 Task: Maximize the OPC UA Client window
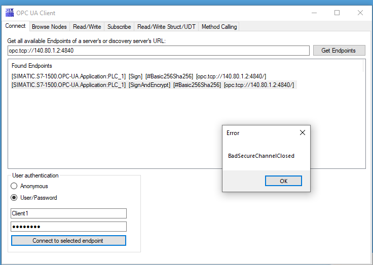pyautogui.click(x=337, y=13)
